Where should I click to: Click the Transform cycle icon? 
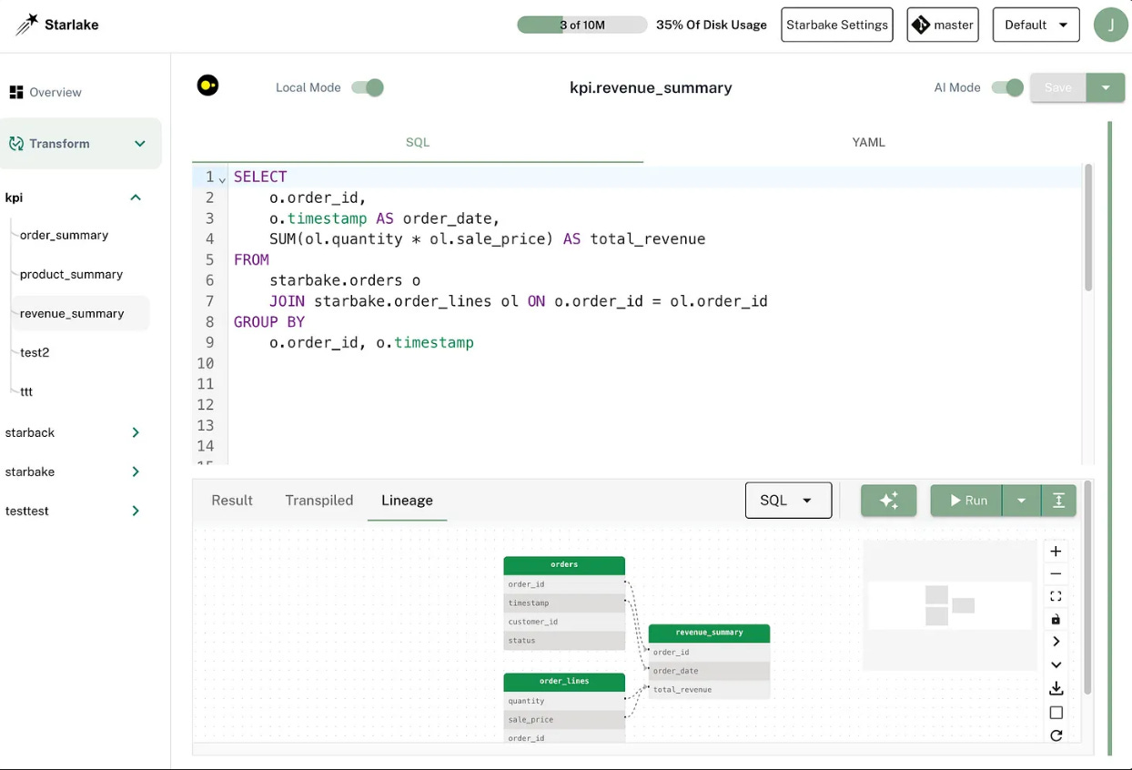15,144
